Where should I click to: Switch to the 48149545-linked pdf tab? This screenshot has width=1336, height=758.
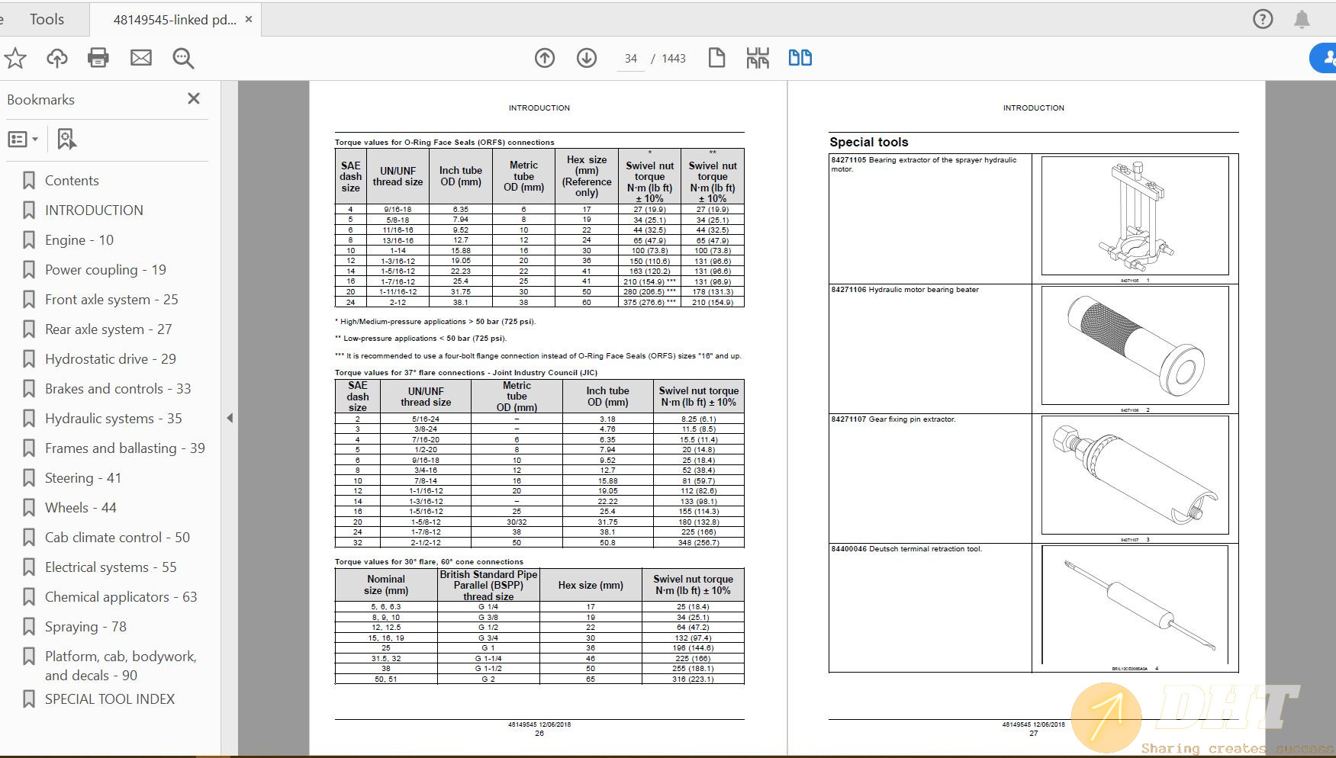[x=175, y=20]
